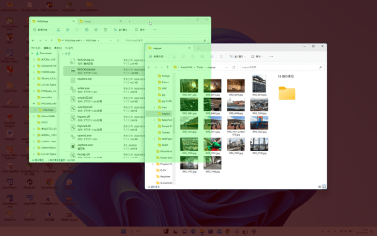Switch to the image tab
Image resolution: width=377 pixels, height=236 pixels.
point(101,21)
